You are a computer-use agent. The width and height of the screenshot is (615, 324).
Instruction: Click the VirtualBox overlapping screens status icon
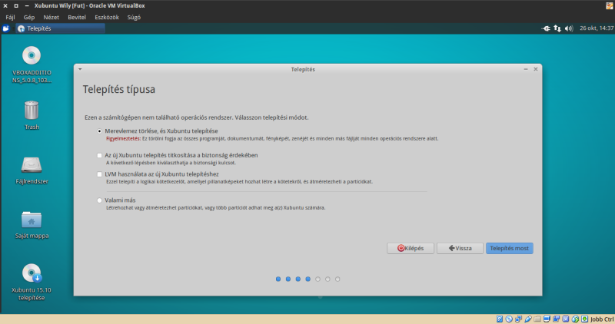pyautogui.click(x=556, y=319)
